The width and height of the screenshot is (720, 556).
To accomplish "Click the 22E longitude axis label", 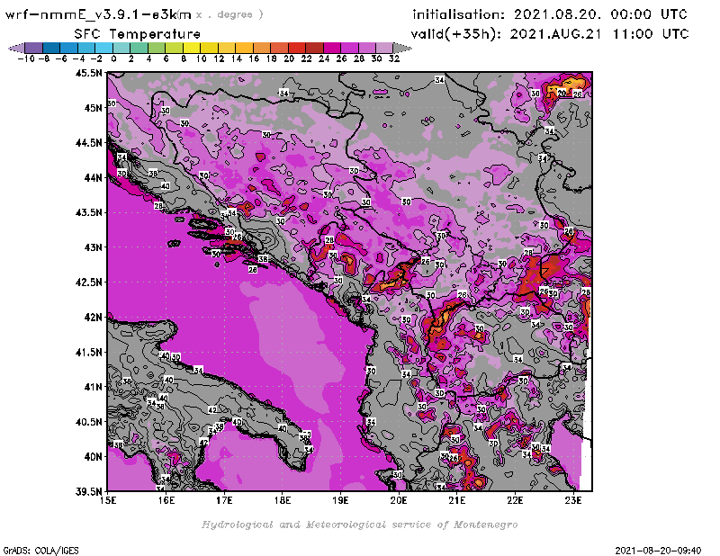I will [515, 500].
